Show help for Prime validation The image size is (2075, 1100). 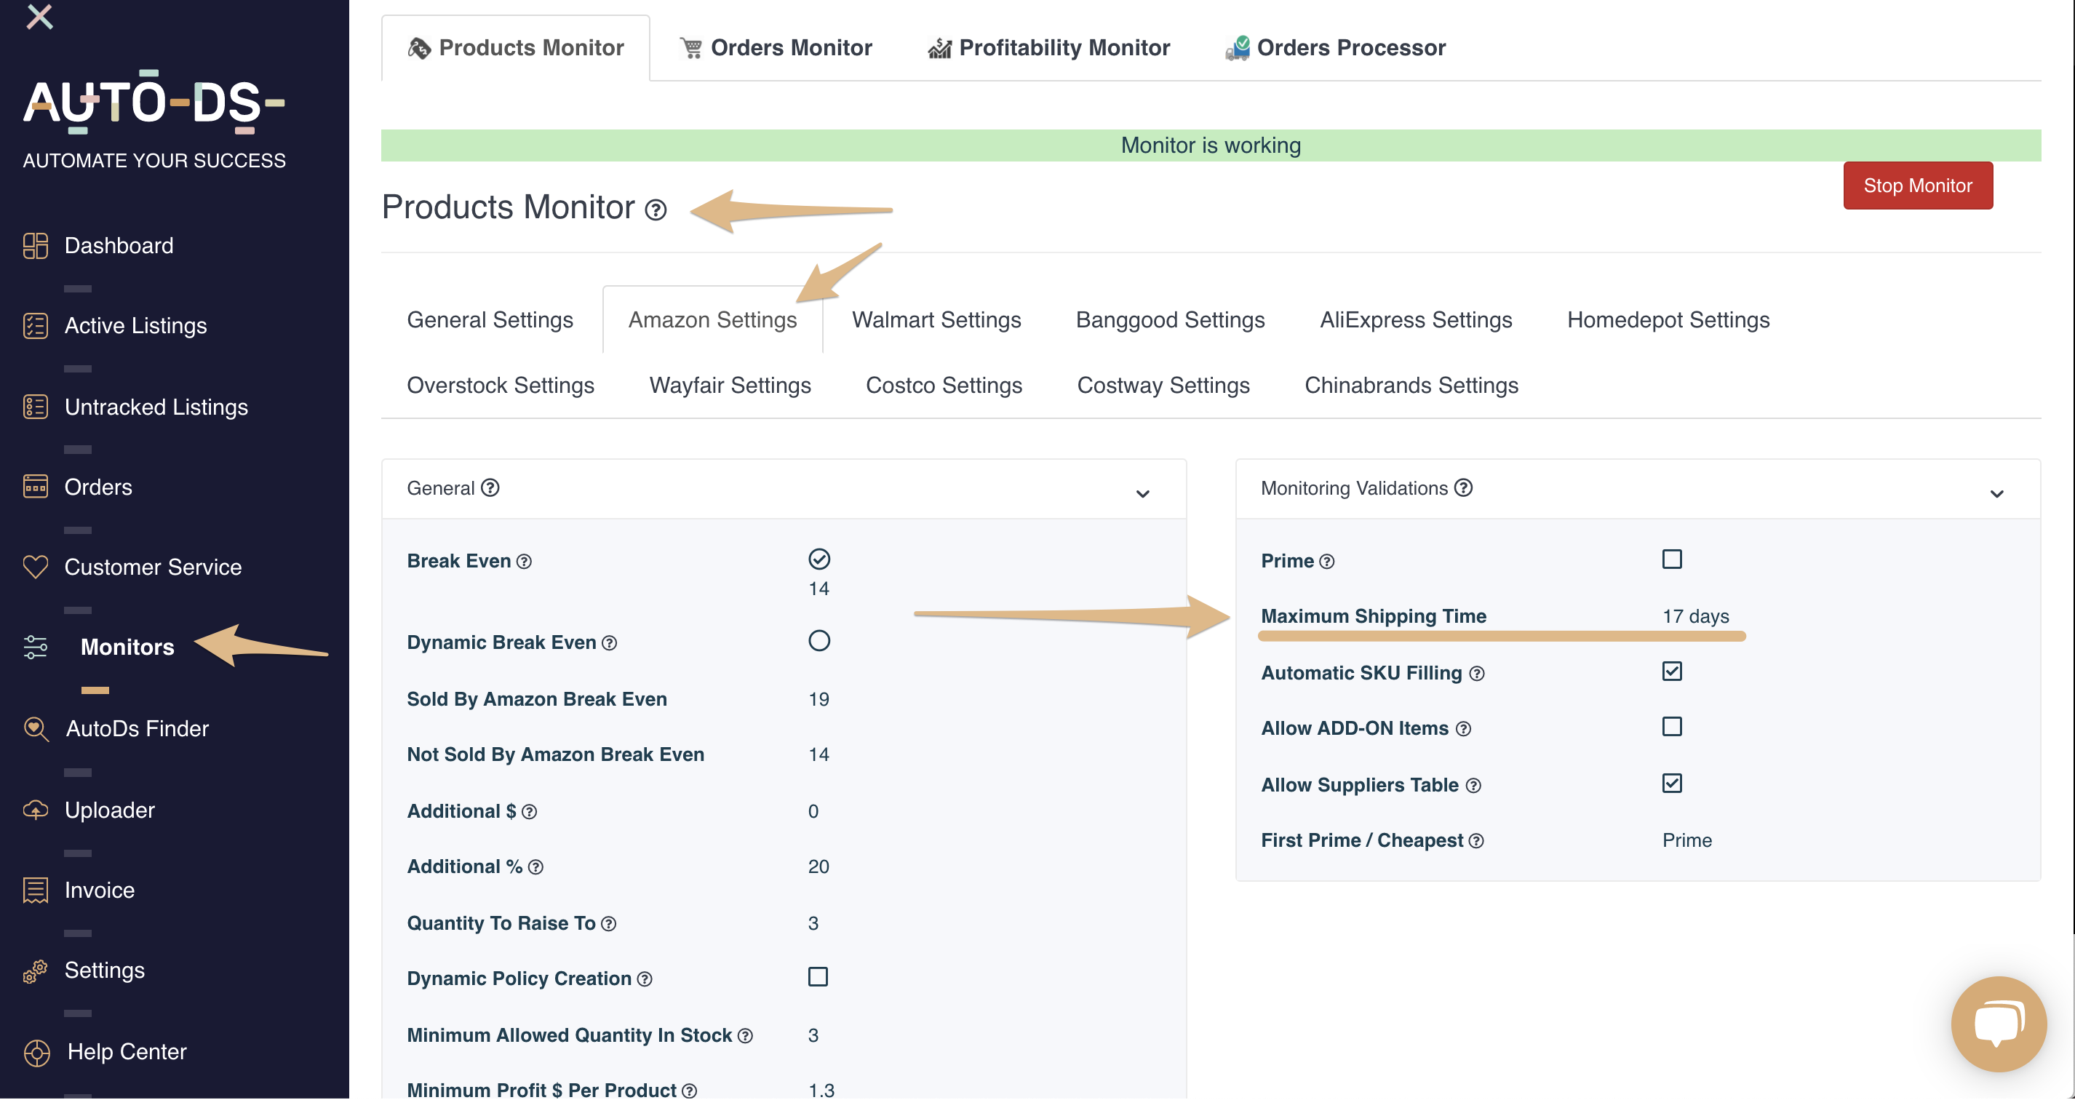pos(1326,562)
